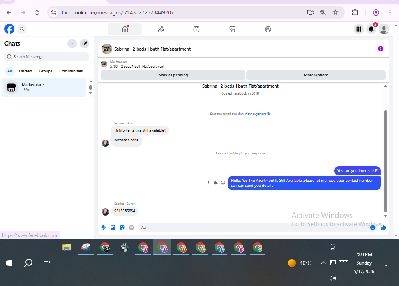
Task: Click the 'Yes, are you interested?' message
Action: (357, 171)
